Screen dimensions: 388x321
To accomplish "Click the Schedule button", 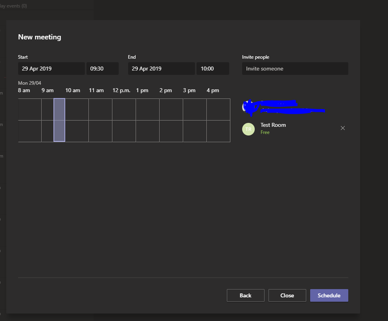I will tap(329, 295).
